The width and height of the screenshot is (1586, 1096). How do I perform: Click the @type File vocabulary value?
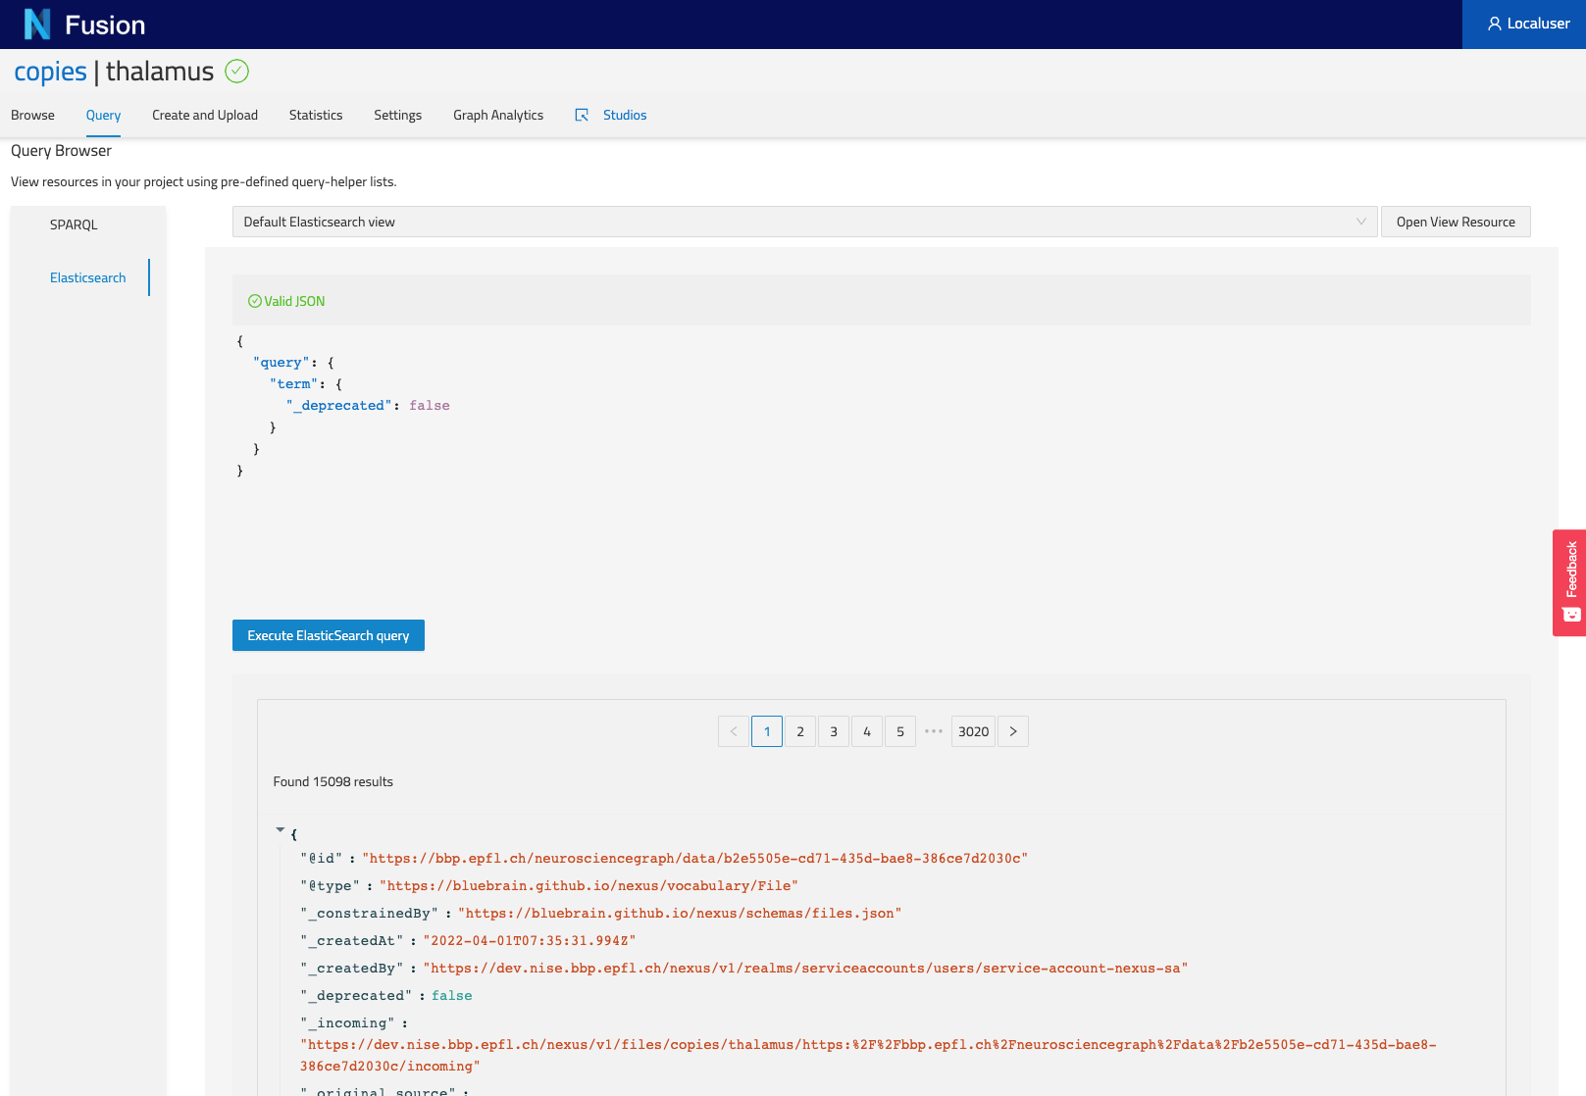[588, 885]
